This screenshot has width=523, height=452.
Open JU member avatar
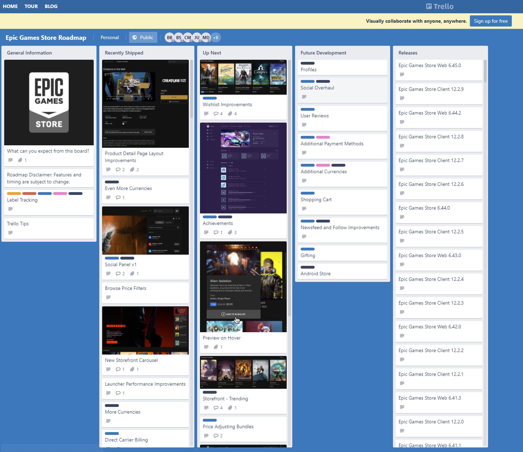pyautogui.click(x=197, y=37)
